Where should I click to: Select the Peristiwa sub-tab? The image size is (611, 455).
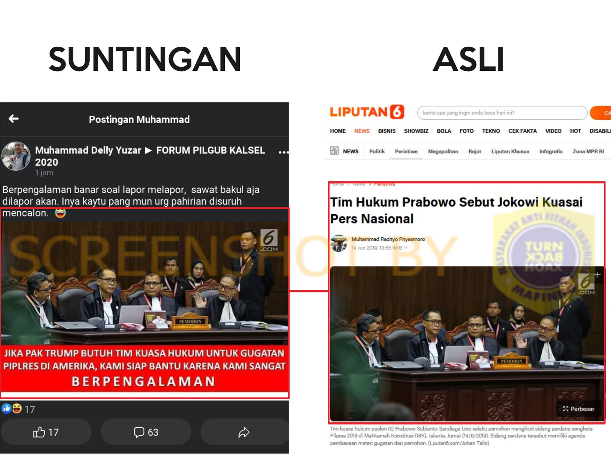(406, 152)
